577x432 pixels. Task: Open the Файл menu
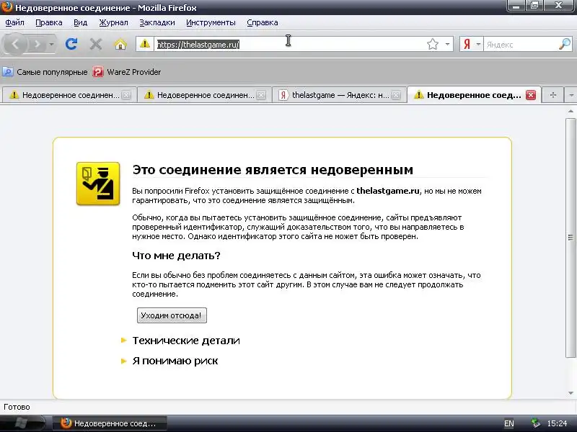click(14, 22)
